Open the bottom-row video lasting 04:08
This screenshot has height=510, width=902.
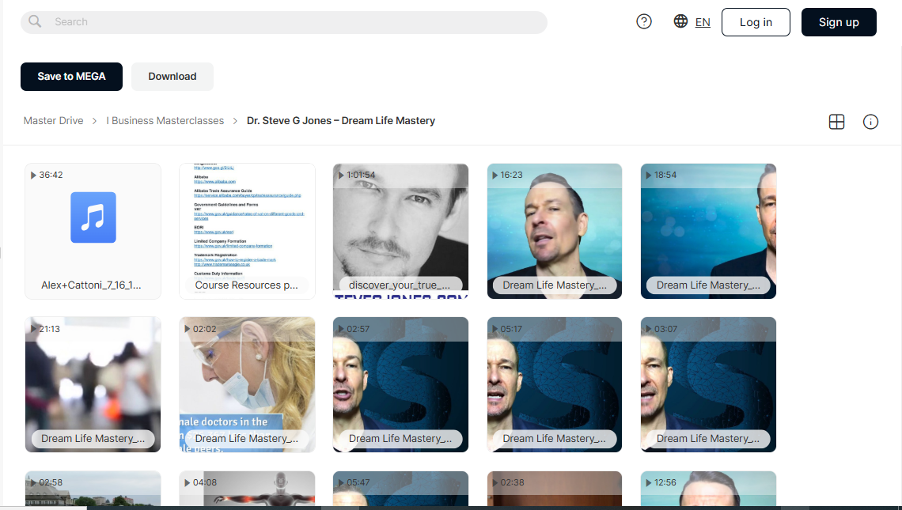[247, 489]
